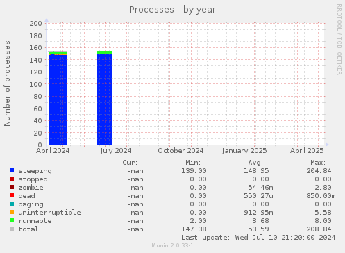Click the y-axis value 100
This screenshot has height=253, width=345.
pos(35,84)
